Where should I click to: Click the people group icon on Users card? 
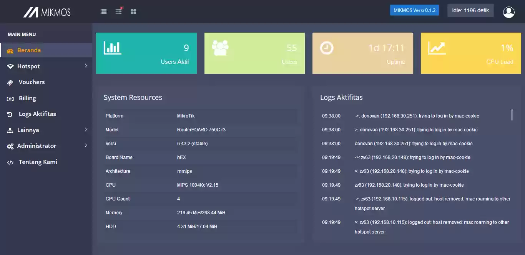tap(220, 48)
